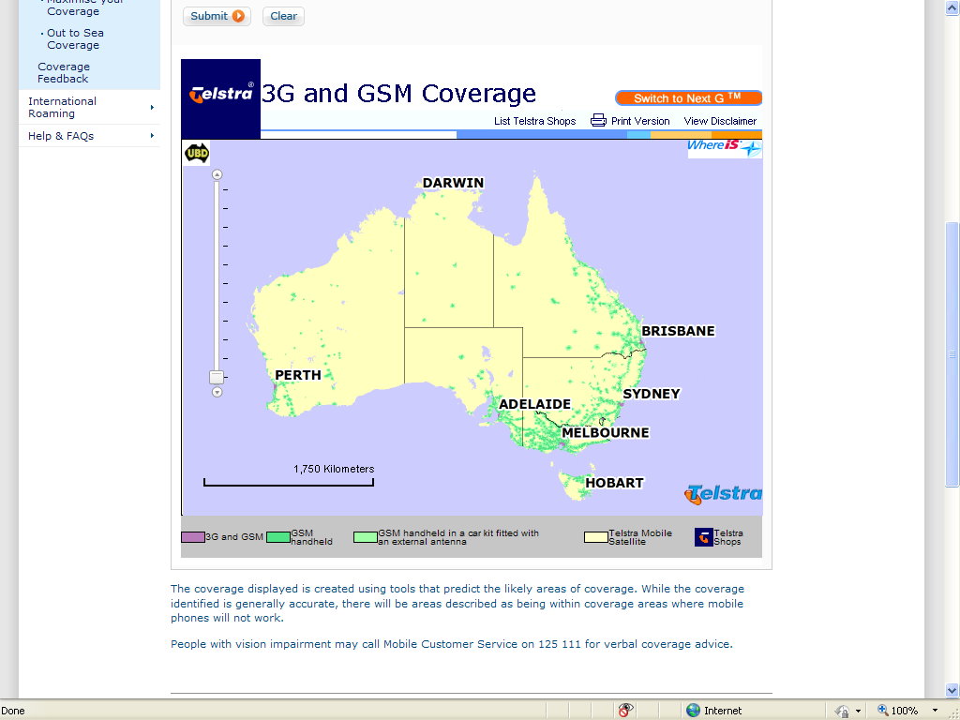Open the List Telstra Shops link
This screenshot has width=960, height=720.
(534, 121)
